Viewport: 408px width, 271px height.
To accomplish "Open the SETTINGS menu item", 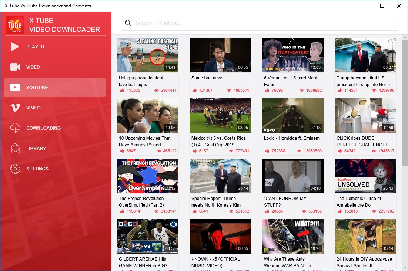I will coord(55,169).
